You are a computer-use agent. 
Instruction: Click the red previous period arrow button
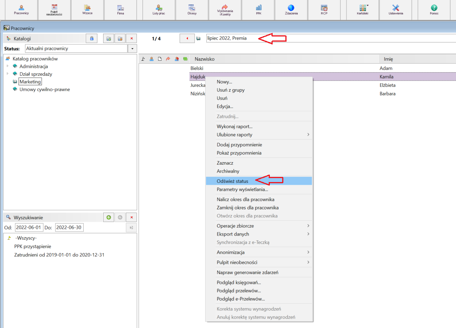(187, 38)
